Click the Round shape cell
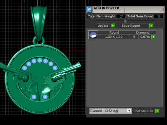The width and height of the screenshot is (167, 125). 113,33
